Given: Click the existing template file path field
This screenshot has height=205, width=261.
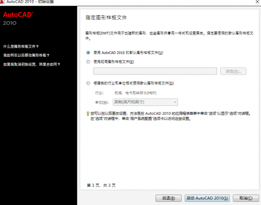Looking at the screenshot, I should [x=155, y=71].
